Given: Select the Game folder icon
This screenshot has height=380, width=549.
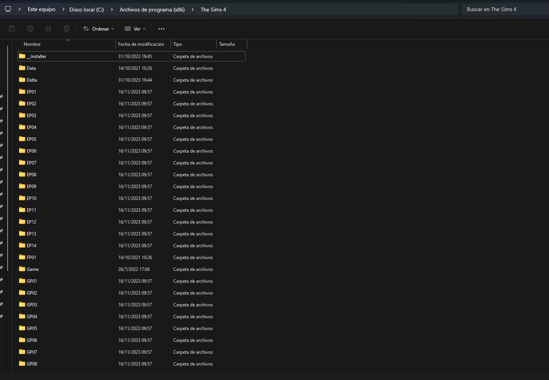Looking at the screenshot, I should pos(22,269).
